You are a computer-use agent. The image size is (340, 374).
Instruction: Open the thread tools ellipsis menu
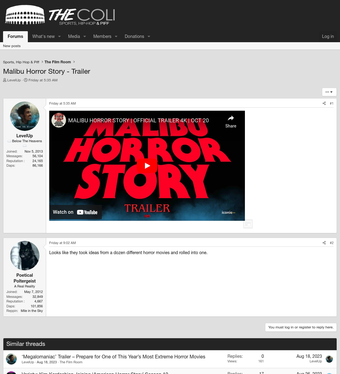click(329, 92)
